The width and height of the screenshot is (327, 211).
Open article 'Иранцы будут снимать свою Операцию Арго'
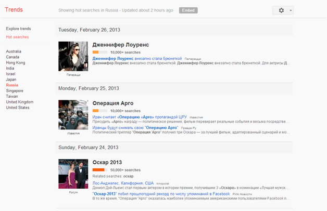tap(135, 127)
